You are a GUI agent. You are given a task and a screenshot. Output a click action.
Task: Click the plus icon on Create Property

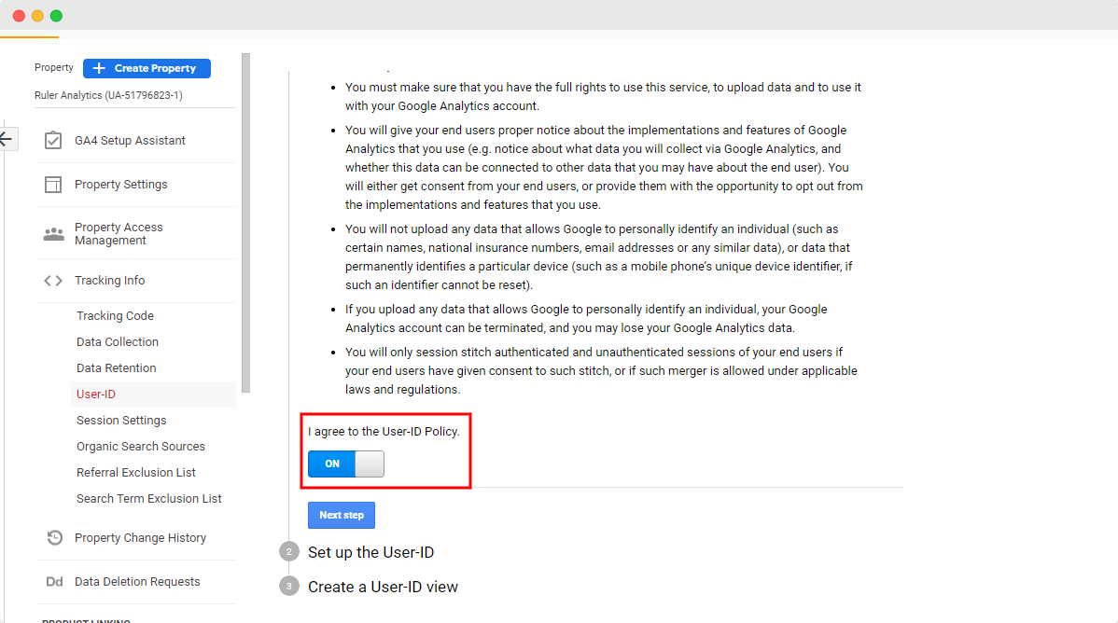(x=100, y=68)
